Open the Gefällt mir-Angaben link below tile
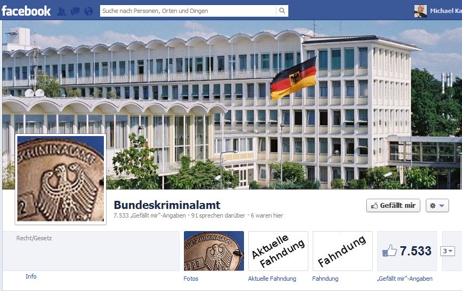 [x=405, y=279]
